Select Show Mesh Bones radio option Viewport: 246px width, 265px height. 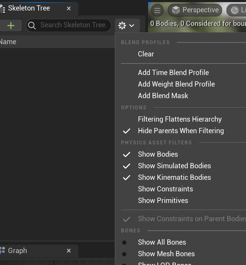(x=166, y=254)
